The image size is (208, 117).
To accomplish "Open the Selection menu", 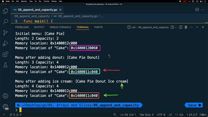I will (x=24, y=1).
